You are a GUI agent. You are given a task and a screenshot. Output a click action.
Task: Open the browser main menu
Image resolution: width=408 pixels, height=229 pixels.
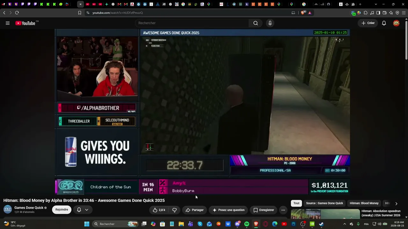coord(404,13)
